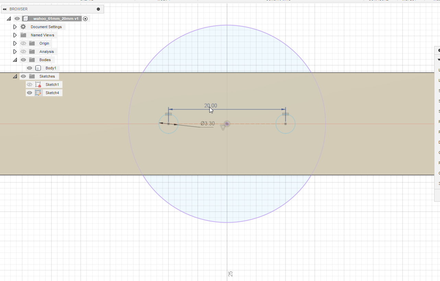440x281 pixels.
Task: Collapse the Browser panel with the double-arrow icon
Action: [4, 9]
